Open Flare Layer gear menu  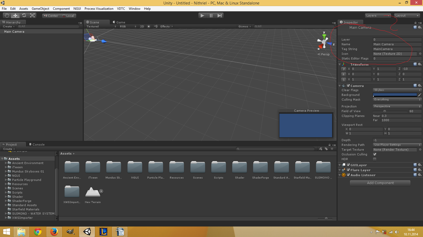coord(420,170)
